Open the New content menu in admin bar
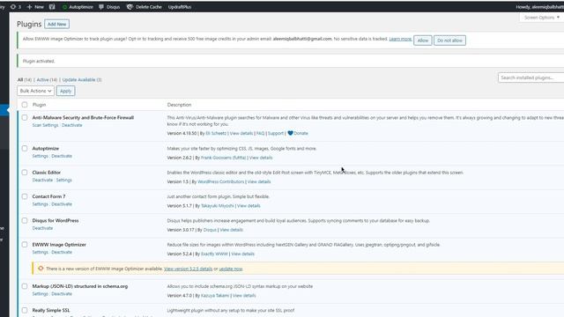The height and width of the screenshot is (317, 564). click(x=35, y=7)
